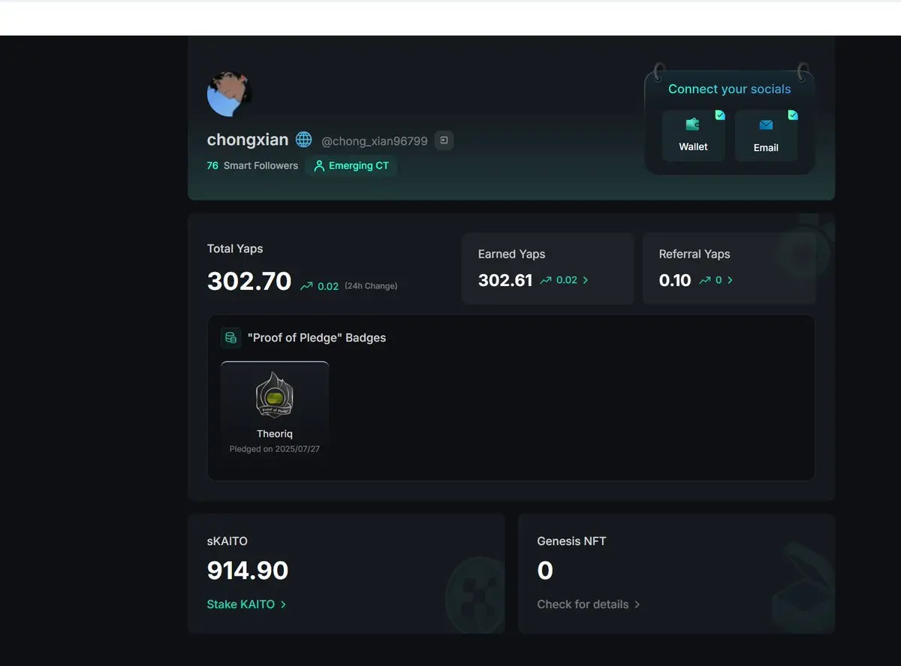The image size is (901, 666).
Task: Click the Total Yaps value 302.70
Action: [249, 281]
